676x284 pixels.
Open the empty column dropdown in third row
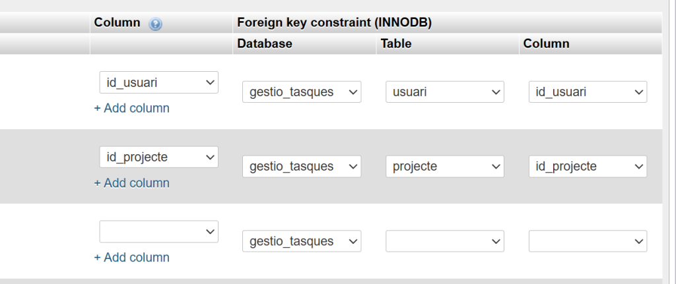(158, 231)
